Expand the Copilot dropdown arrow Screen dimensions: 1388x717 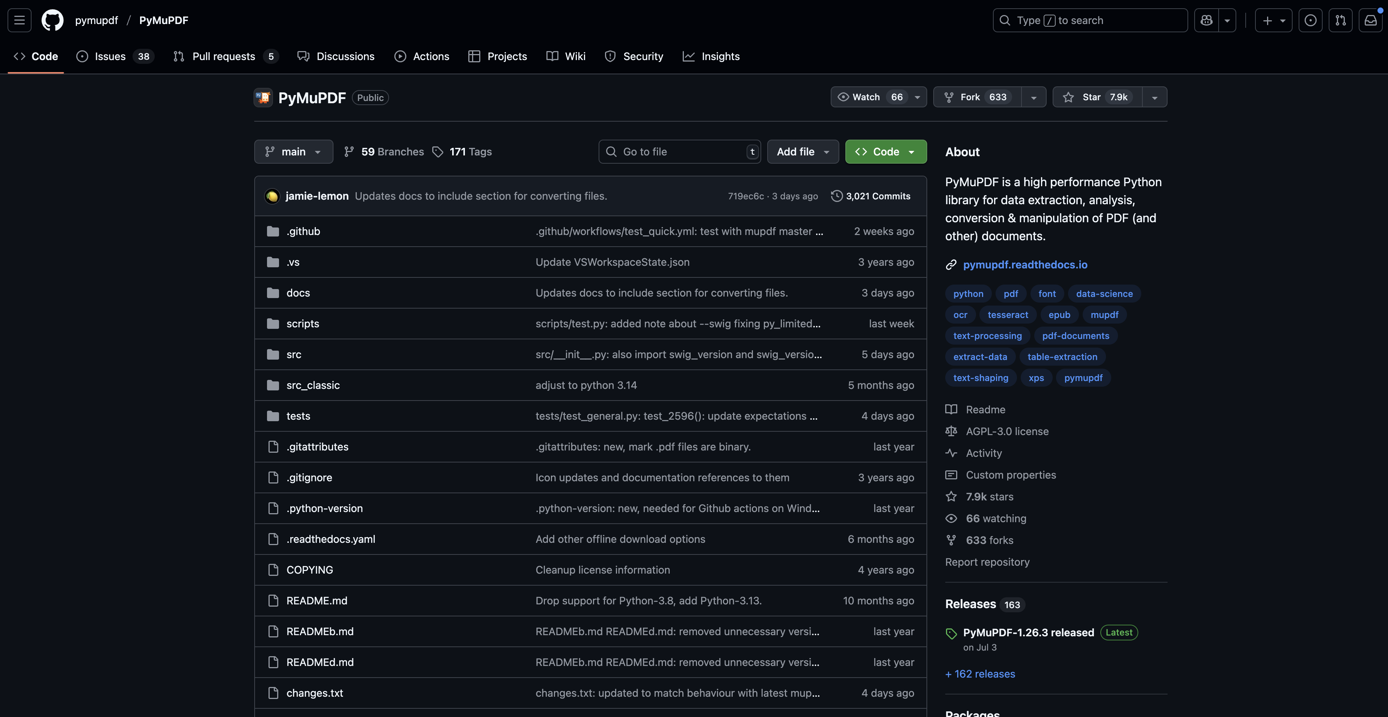(x=1227, y=21)
